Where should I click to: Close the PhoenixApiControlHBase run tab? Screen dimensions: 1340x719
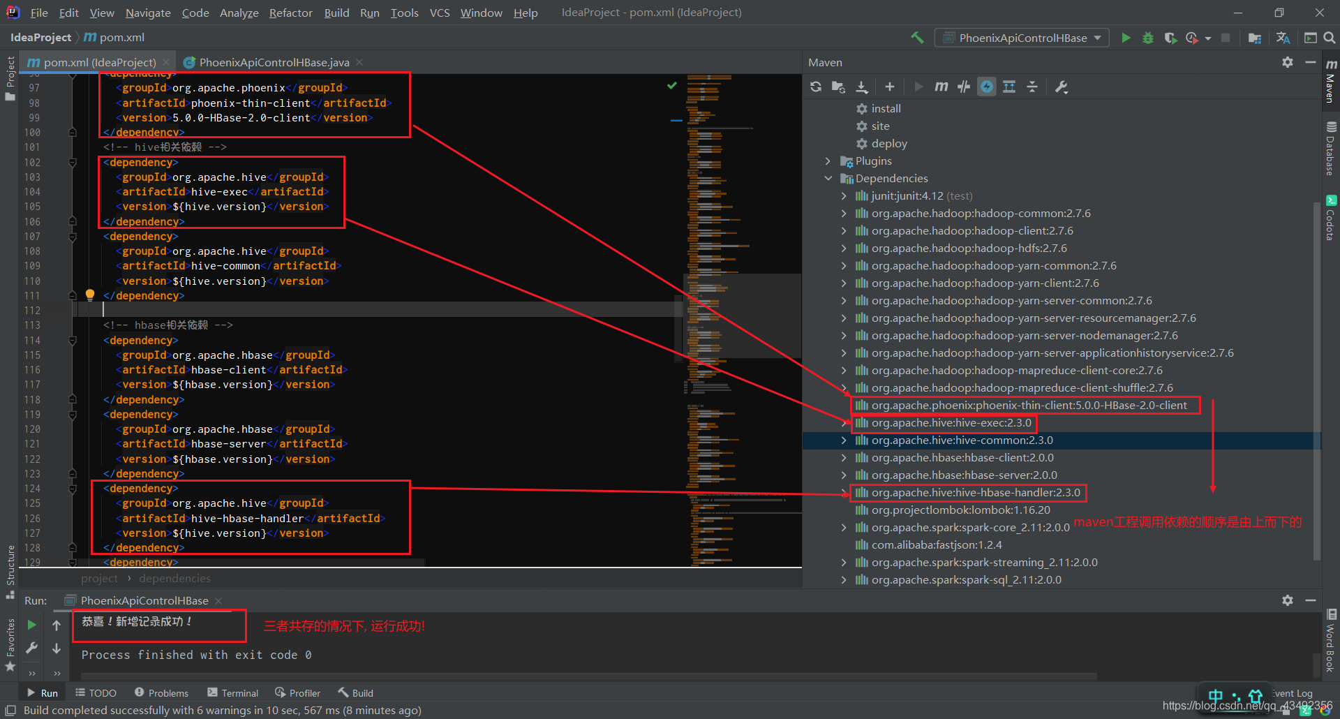[x=218, y=600]
